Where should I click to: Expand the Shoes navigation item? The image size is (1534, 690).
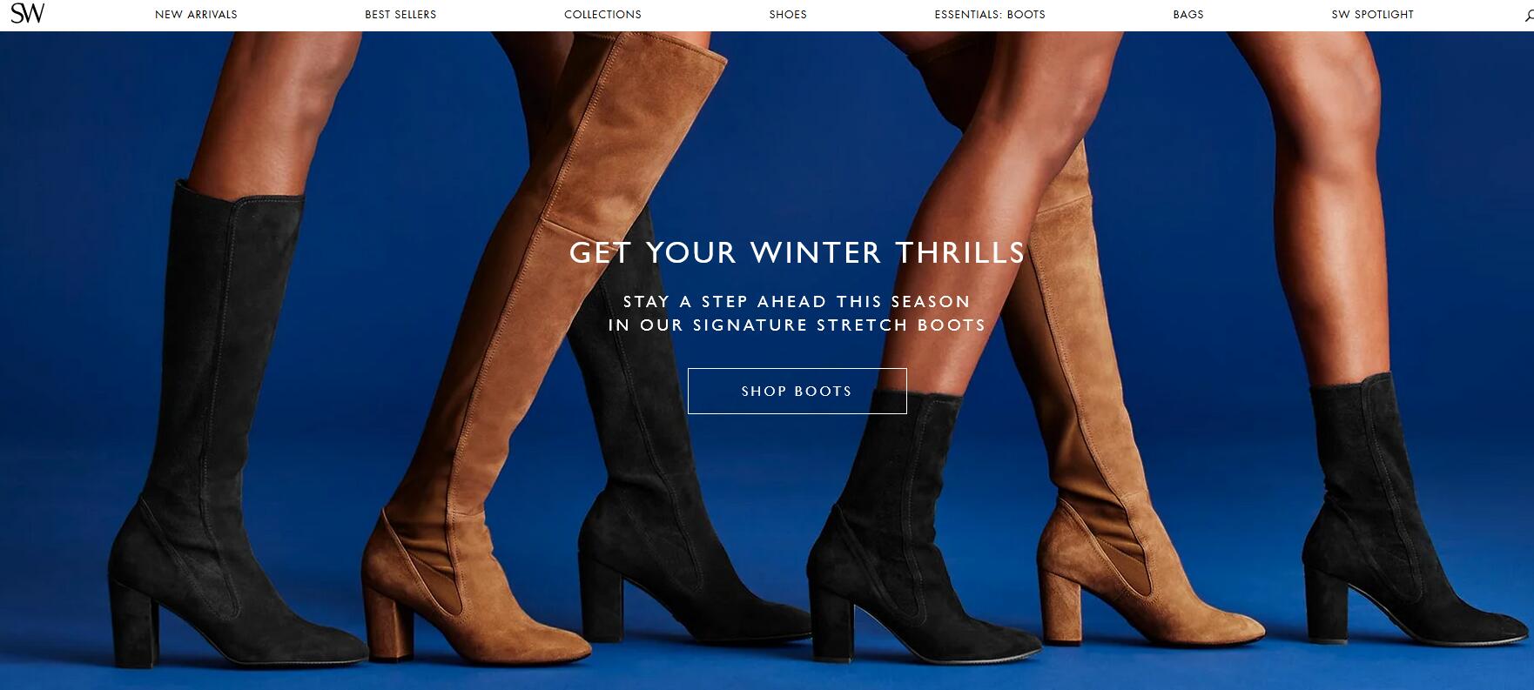[x=788, y=15]
